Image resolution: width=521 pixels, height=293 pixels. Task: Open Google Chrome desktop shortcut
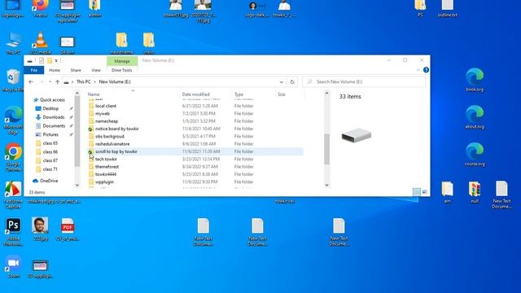[x=13, y=157]
